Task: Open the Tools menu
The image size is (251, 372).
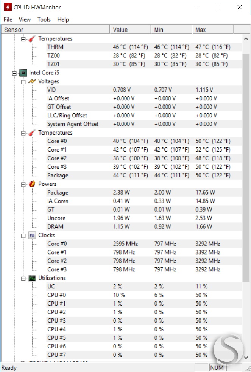Action: tap(44, 19)
